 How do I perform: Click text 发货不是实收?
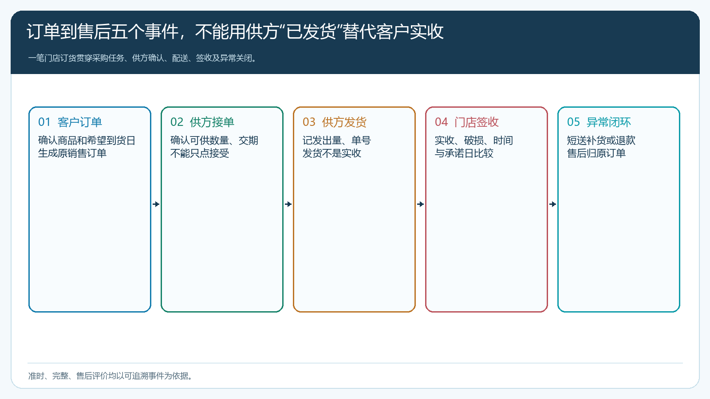[x=332, y=153]
